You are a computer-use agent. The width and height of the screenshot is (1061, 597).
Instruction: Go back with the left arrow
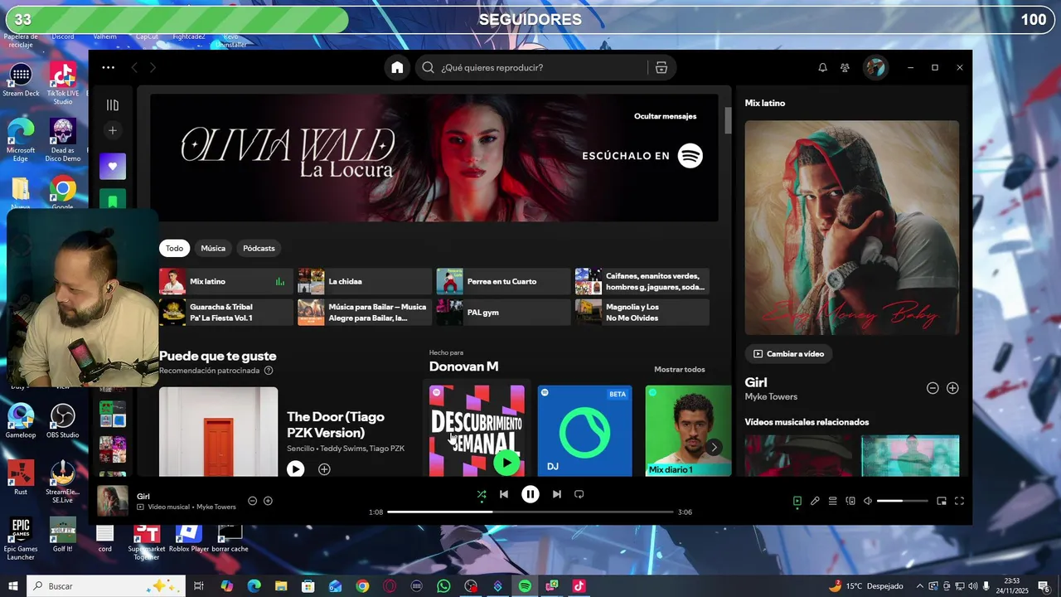coord(134,68)
